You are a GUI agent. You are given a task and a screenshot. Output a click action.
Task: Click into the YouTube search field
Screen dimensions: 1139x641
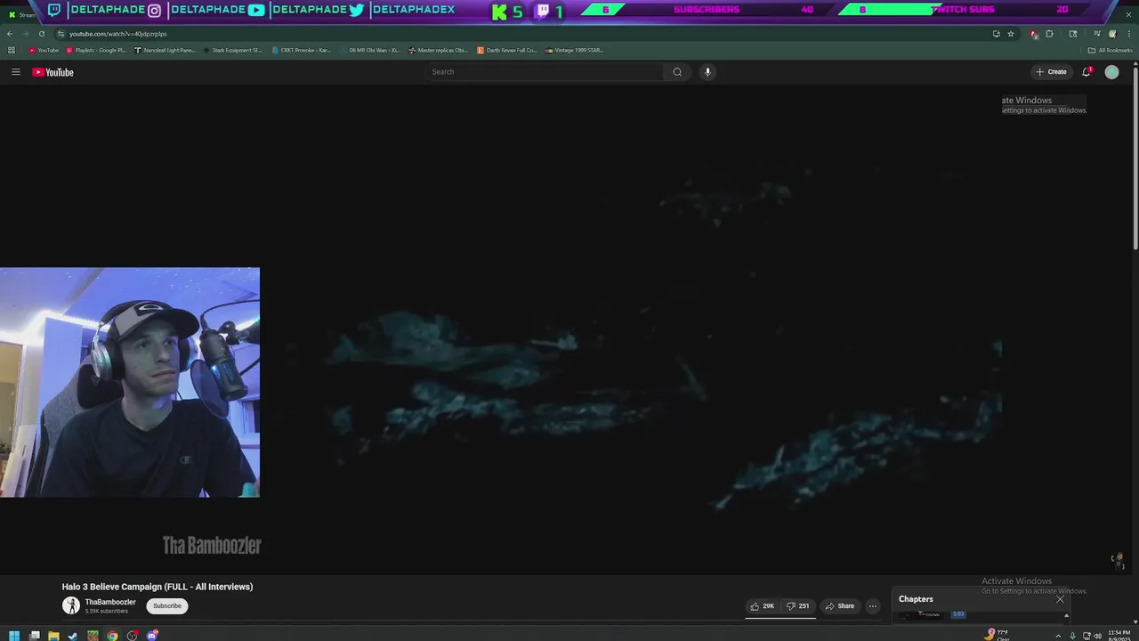pyautogui.click(x=545, y=72)
